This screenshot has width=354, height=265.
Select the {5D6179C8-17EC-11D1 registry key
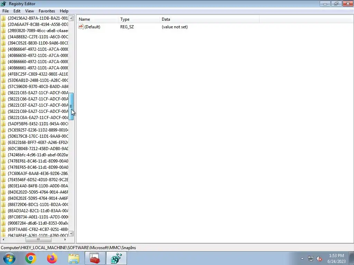click(38, 136)
